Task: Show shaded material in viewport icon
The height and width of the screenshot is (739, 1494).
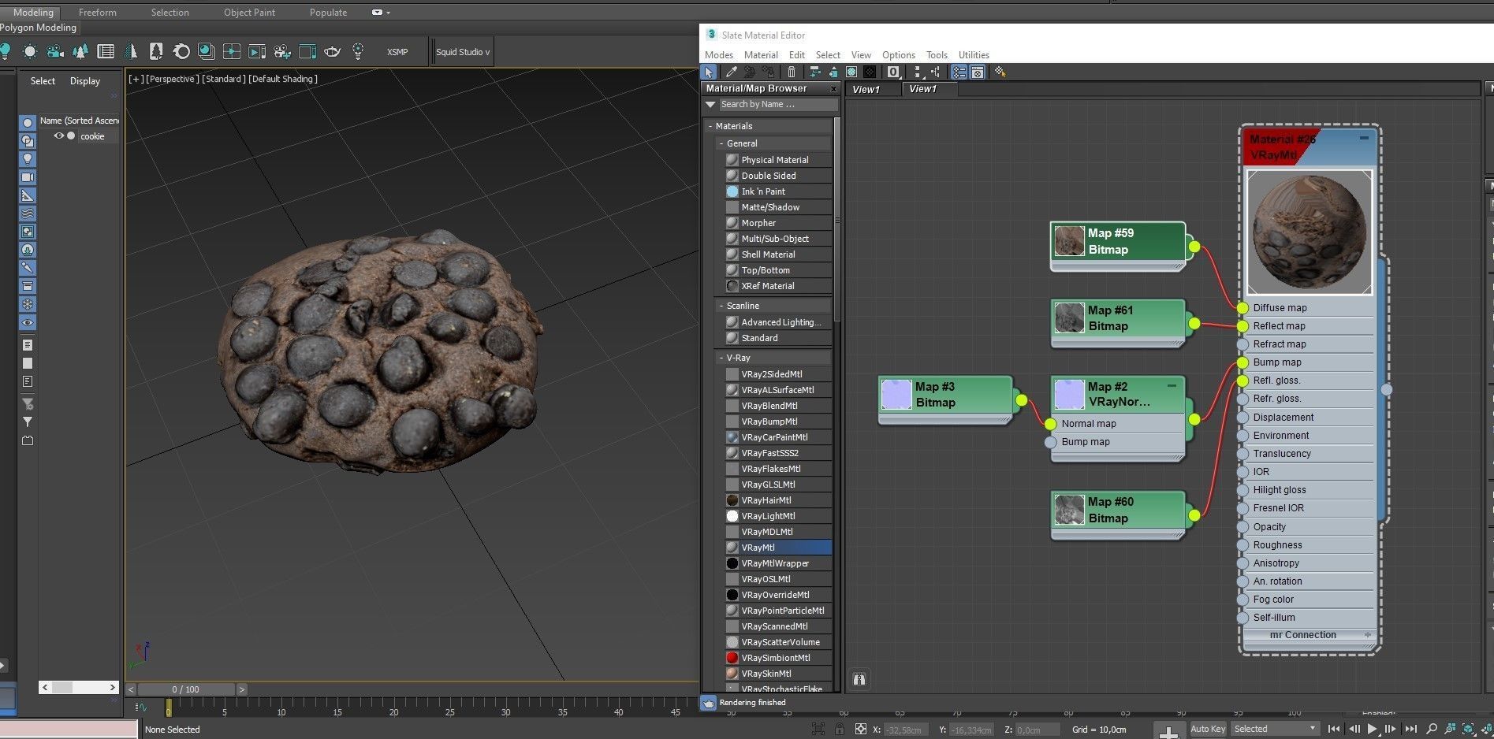Action: click(x=851, y=72)
